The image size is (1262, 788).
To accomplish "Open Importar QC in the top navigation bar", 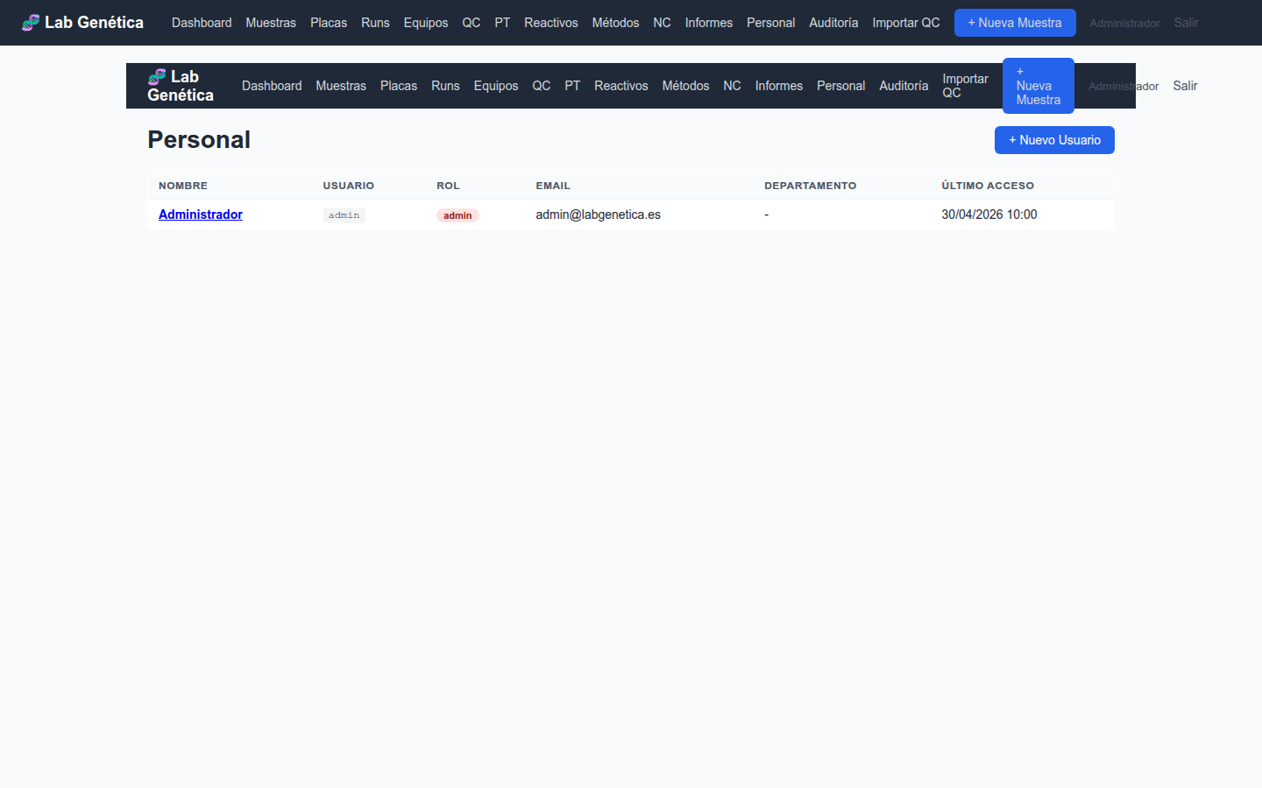I will coord(906,23).
